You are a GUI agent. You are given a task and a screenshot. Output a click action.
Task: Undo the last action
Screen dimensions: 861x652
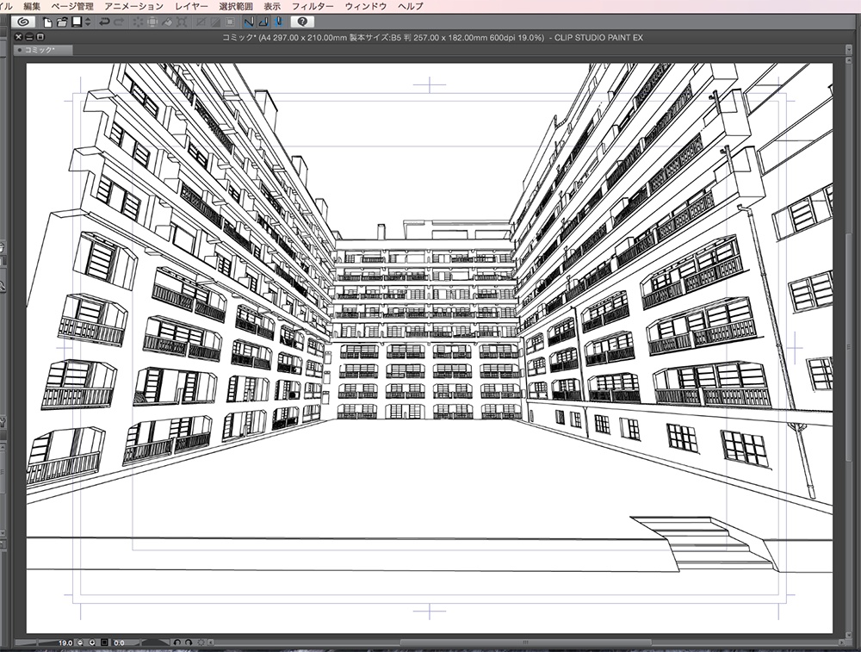[104, 22]
